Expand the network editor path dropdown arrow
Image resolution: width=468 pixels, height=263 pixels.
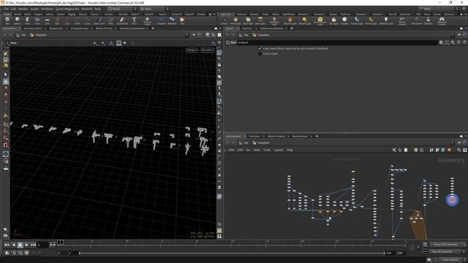pyautogui.click(x=453, y=143)
